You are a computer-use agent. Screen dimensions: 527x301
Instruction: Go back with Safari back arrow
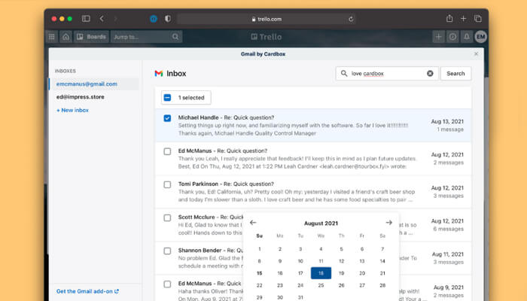click(x=102, y=19)
